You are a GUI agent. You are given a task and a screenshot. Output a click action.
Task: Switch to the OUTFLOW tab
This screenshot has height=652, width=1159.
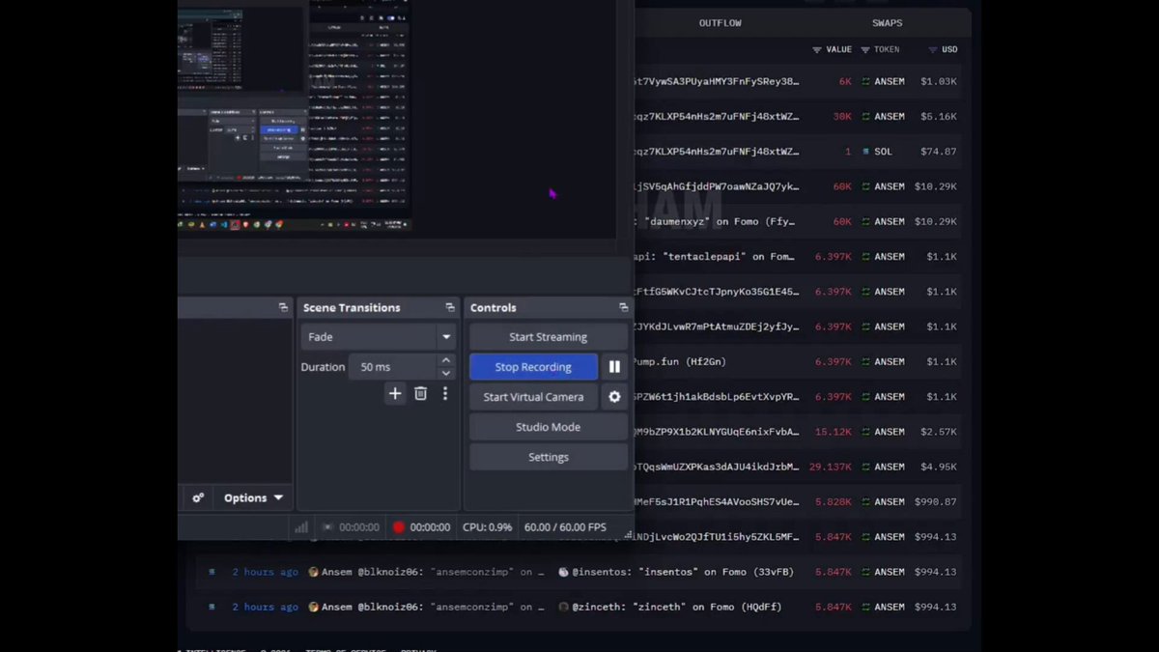point(721,23)
